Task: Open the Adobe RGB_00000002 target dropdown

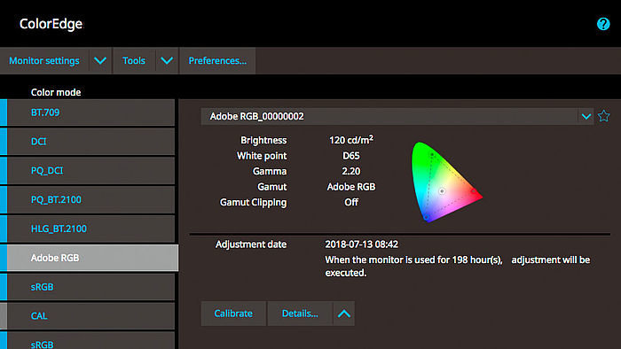Action: tap(397, 116)
